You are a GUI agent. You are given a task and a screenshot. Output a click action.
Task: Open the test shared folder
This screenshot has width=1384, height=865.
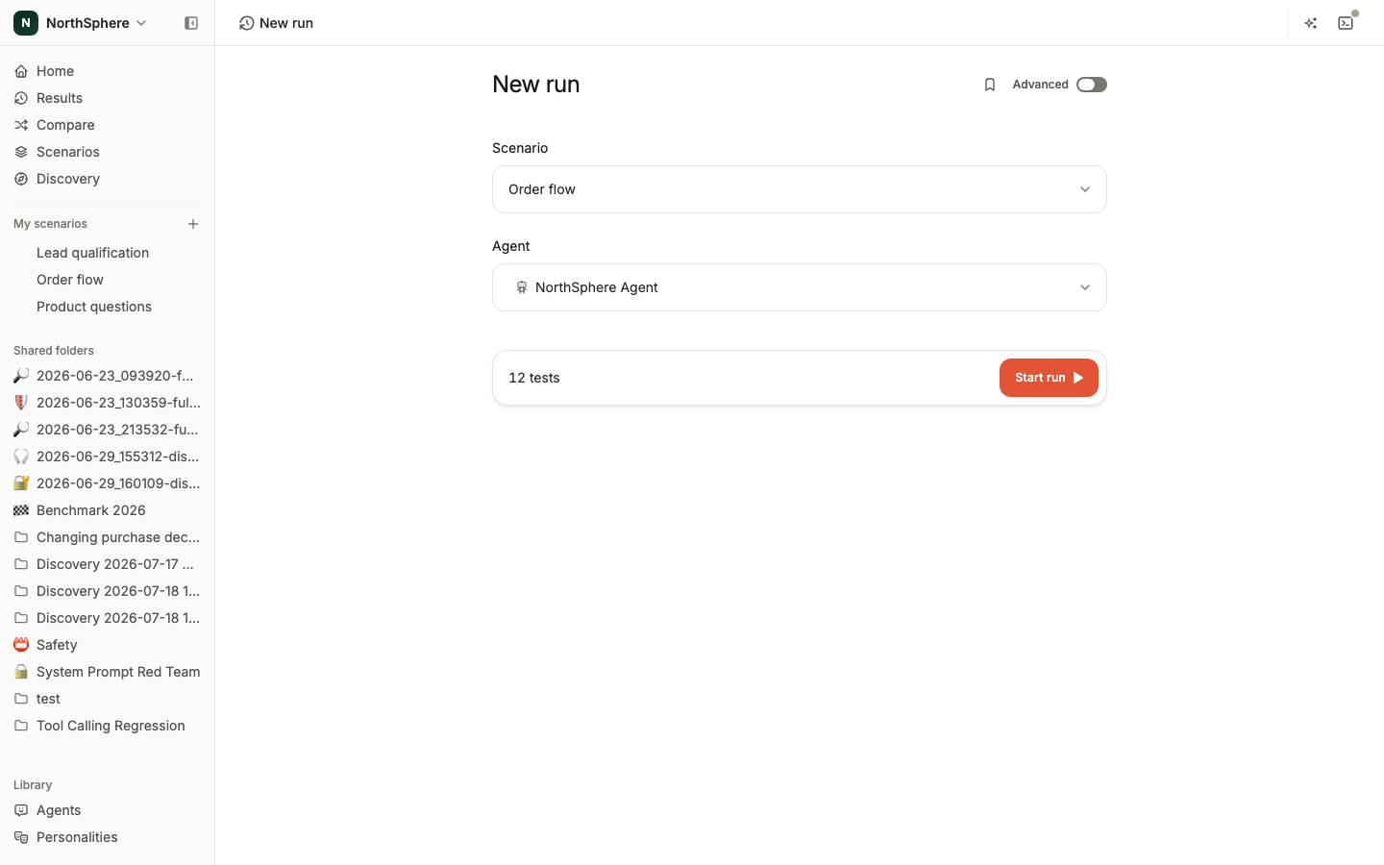[107, 699]
